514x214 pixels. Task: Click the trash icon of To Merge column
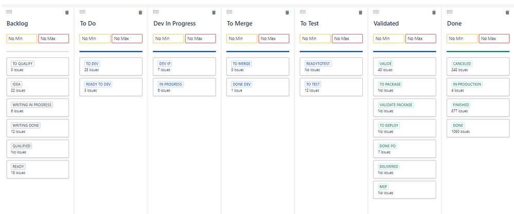287,12
